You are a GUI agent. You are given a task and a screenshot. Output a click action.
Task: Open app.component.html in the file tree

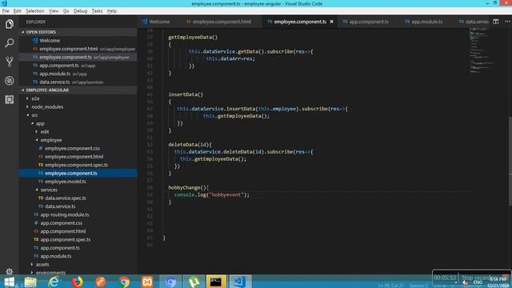[63, 231]
